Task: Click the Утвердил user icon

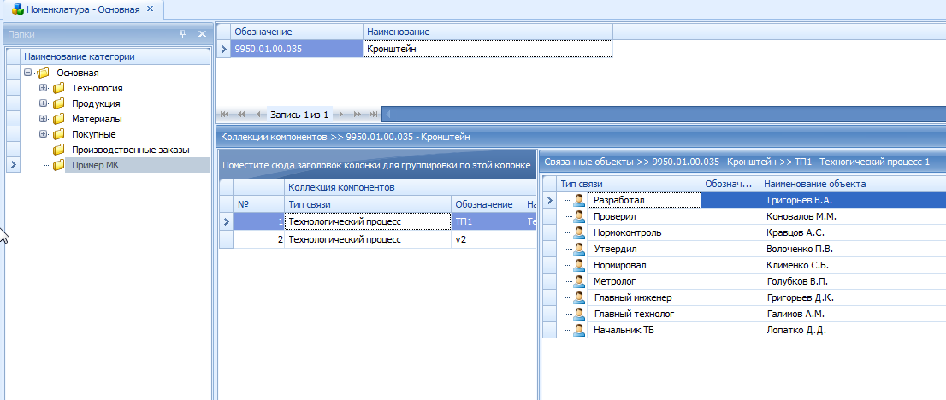Action: point(580,249)
